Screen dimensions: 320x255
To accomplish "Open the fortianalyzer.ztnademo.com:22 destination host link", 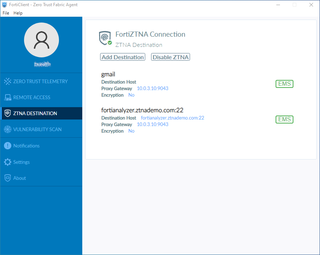I will pyautogui.click(x=172, y=118).
